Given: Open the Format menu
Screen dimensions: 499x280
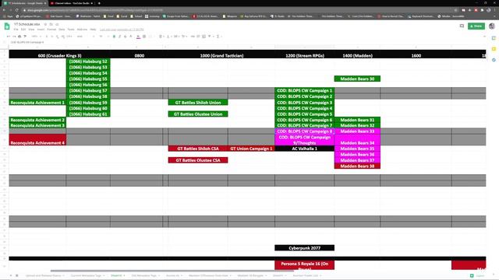Looking at the screenshot, I should [x=51, y=30].
